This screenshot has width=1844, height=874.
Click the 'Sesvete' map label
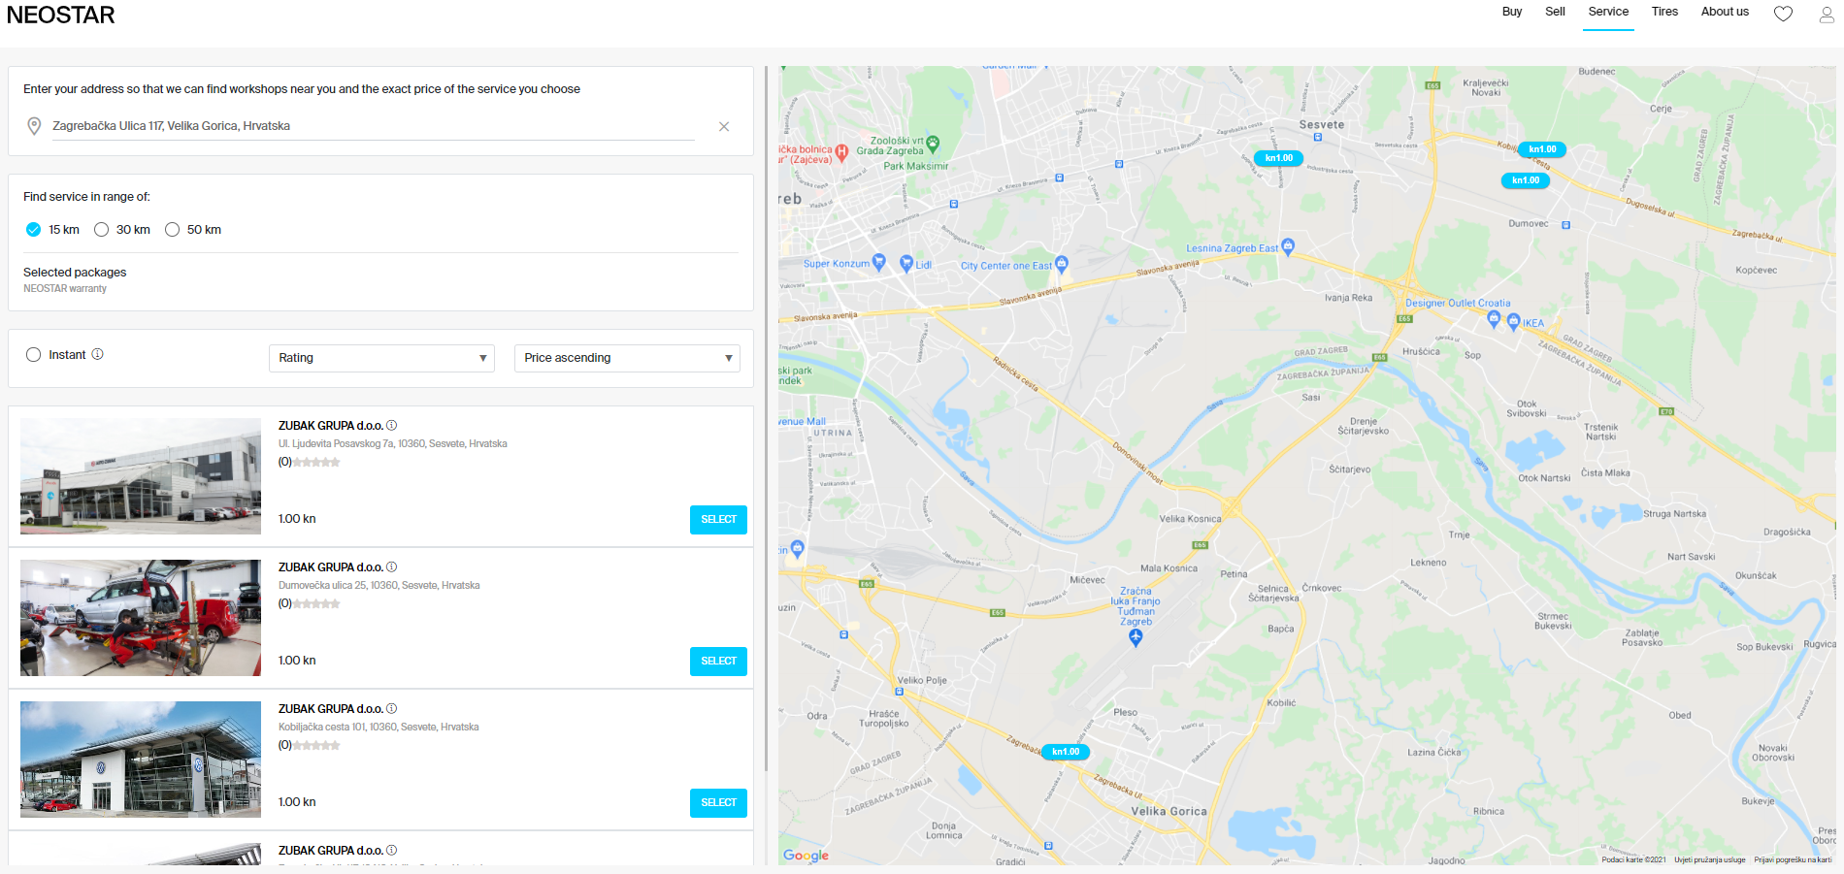pyautogui.click(x=1322, y=124)
